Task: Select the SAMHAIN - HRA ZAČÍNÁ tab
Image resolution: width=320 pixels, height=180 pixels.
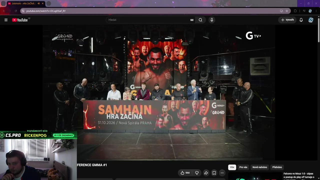Action: 26,3
